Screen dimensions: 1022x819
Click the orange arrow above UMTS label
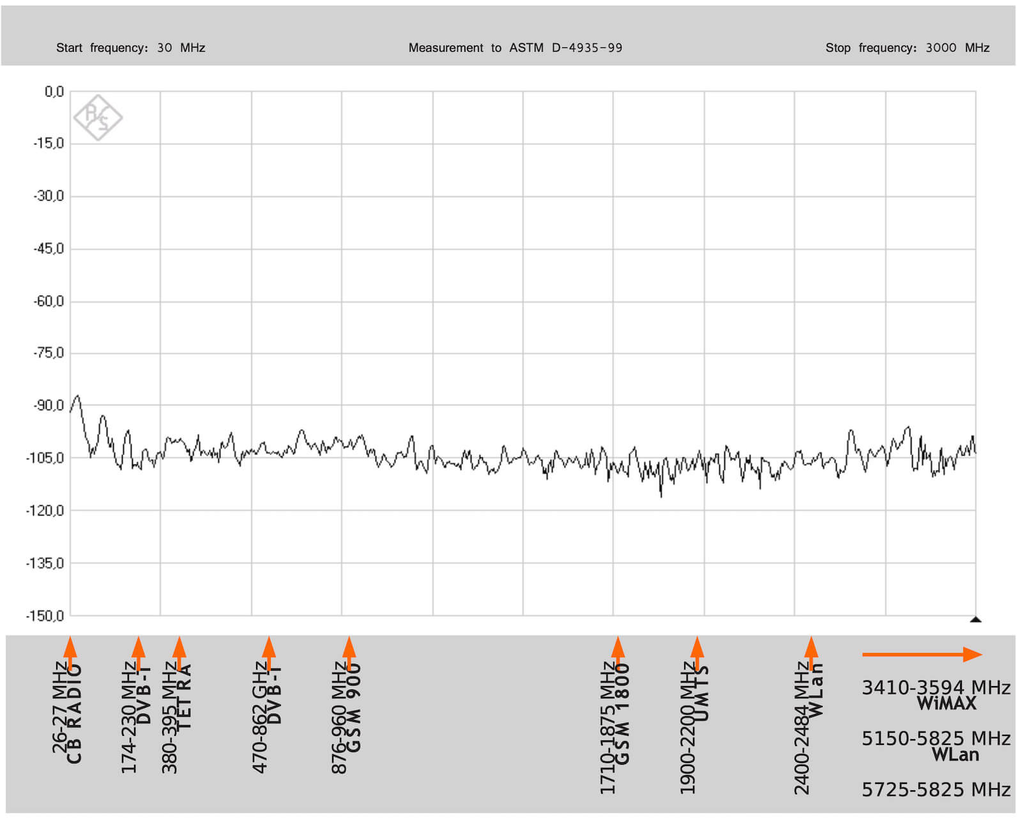698,652
